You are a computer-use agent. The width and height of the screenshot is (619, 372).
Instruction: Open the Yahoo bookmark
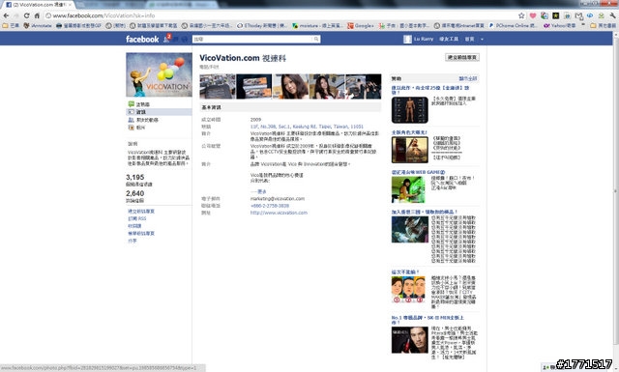click(x=559, y=25)
